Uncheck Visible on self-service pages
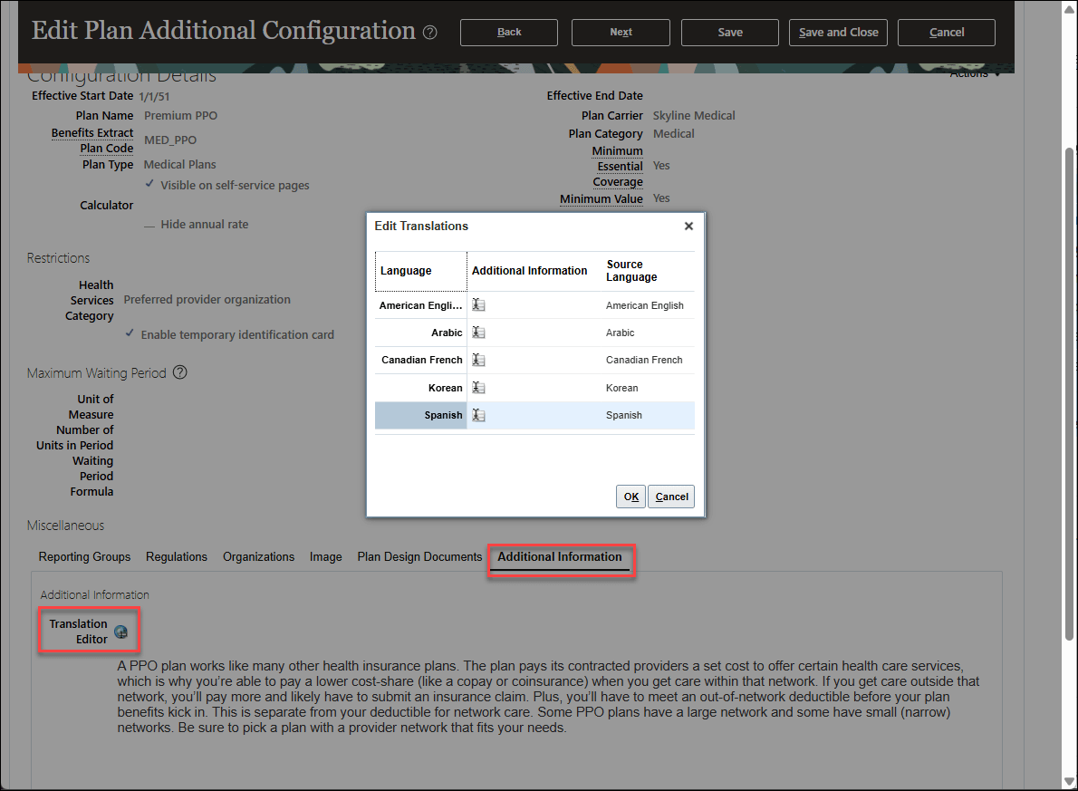 click(150, 185)
